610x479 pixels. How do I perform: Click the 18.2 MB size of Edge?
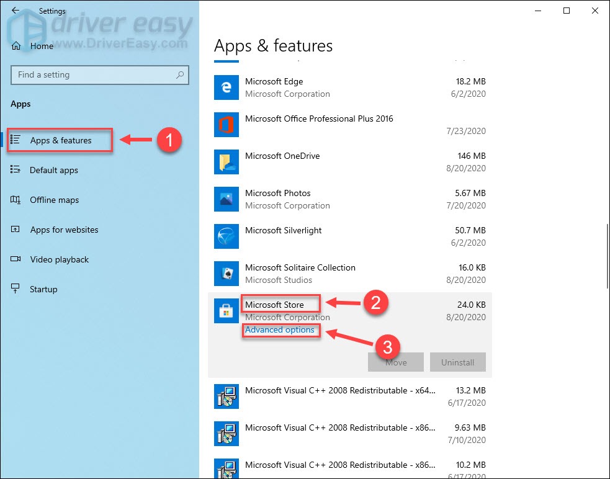click(x=471, y=81)
